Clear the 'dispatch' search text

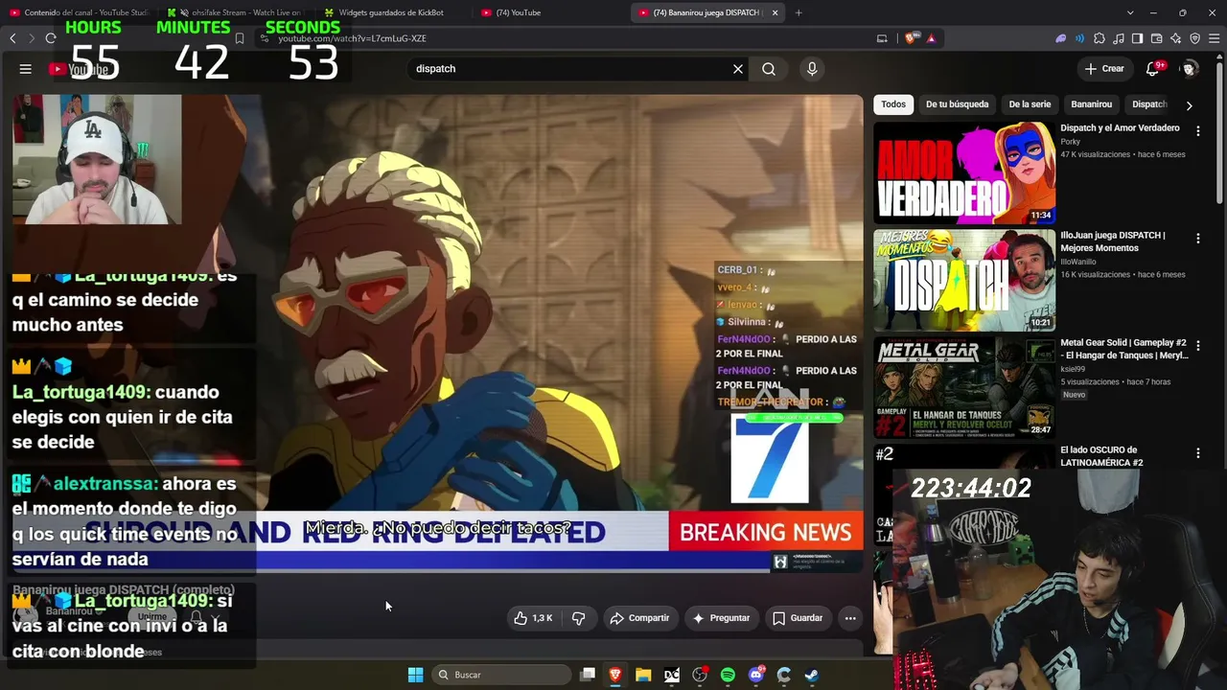coord(738,69)
